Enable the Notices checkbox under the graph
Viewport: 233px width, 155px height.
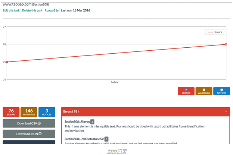221,90
